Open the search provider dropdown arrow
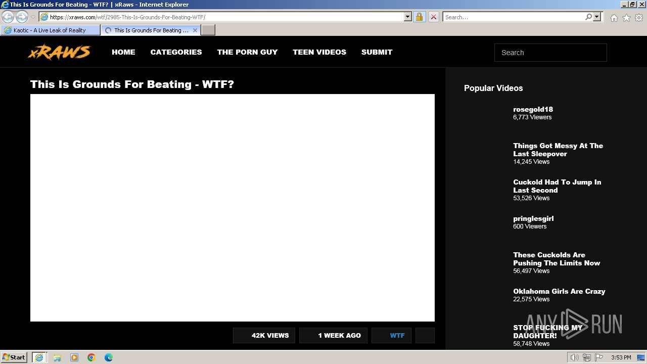 597,17
